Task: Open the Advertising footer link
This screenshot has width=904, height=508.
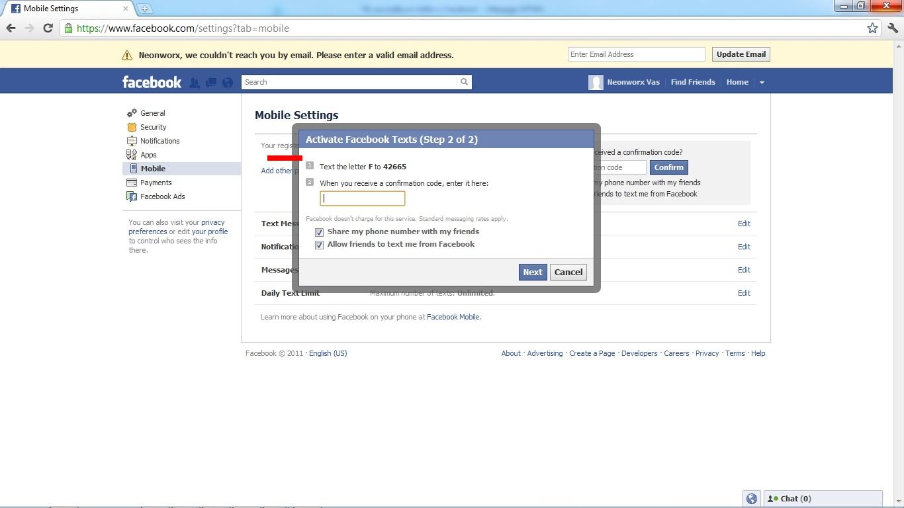Action: 545,353
